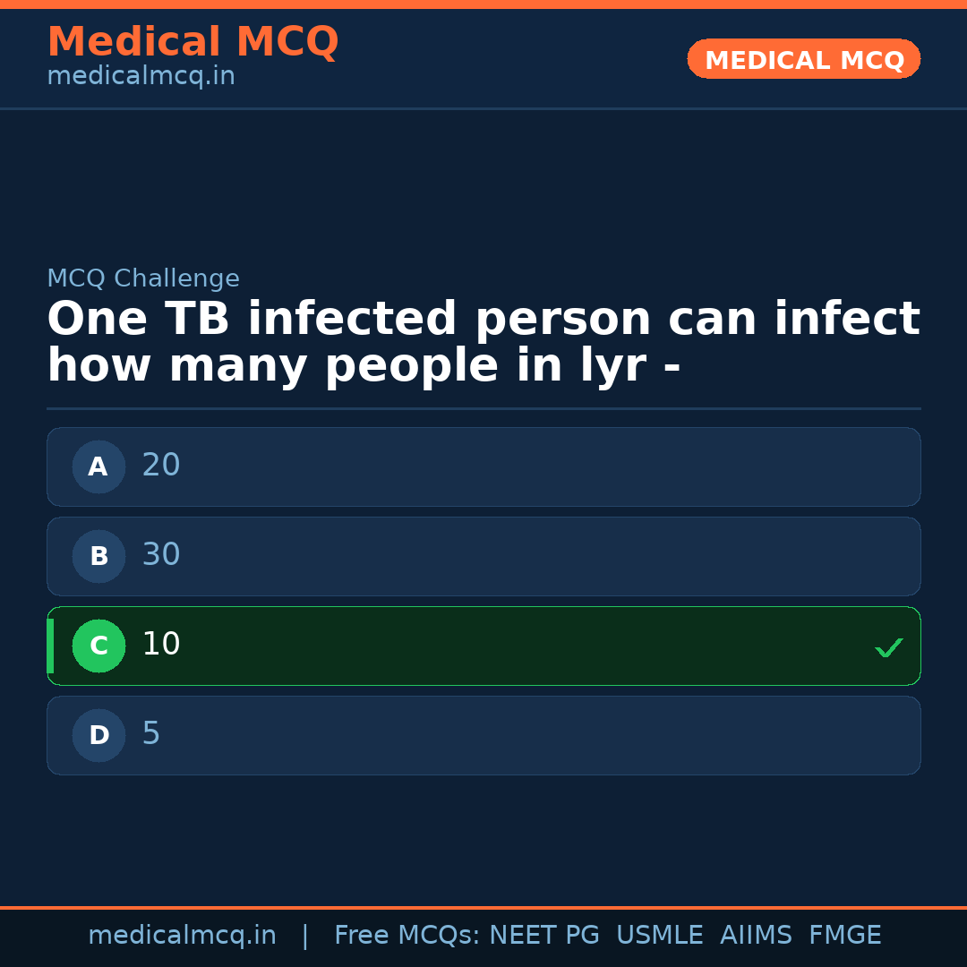Viewport: 967px width, 967px height.
Task: Click the A option letter circle
Action: [x=98, y=466]
